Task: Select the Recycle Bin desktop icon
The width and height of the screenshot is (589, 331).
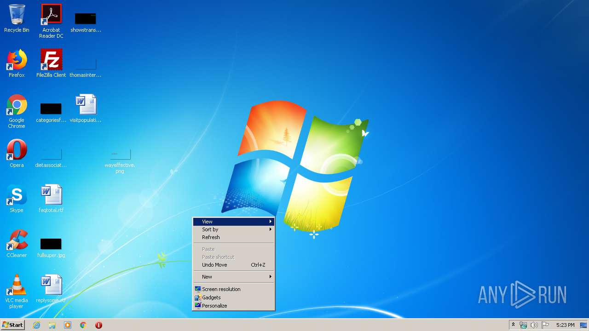Action: 17,18
